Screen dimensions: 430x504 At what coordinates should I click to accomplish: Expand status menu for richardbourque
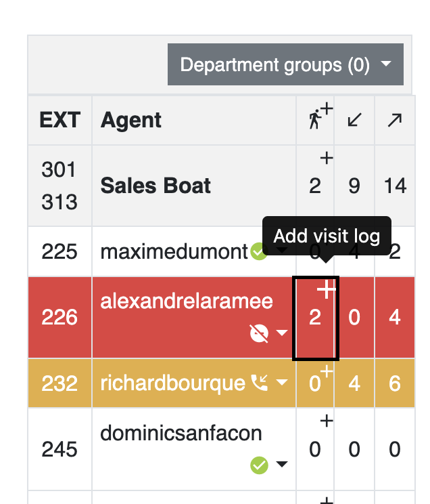coord(282,382)
